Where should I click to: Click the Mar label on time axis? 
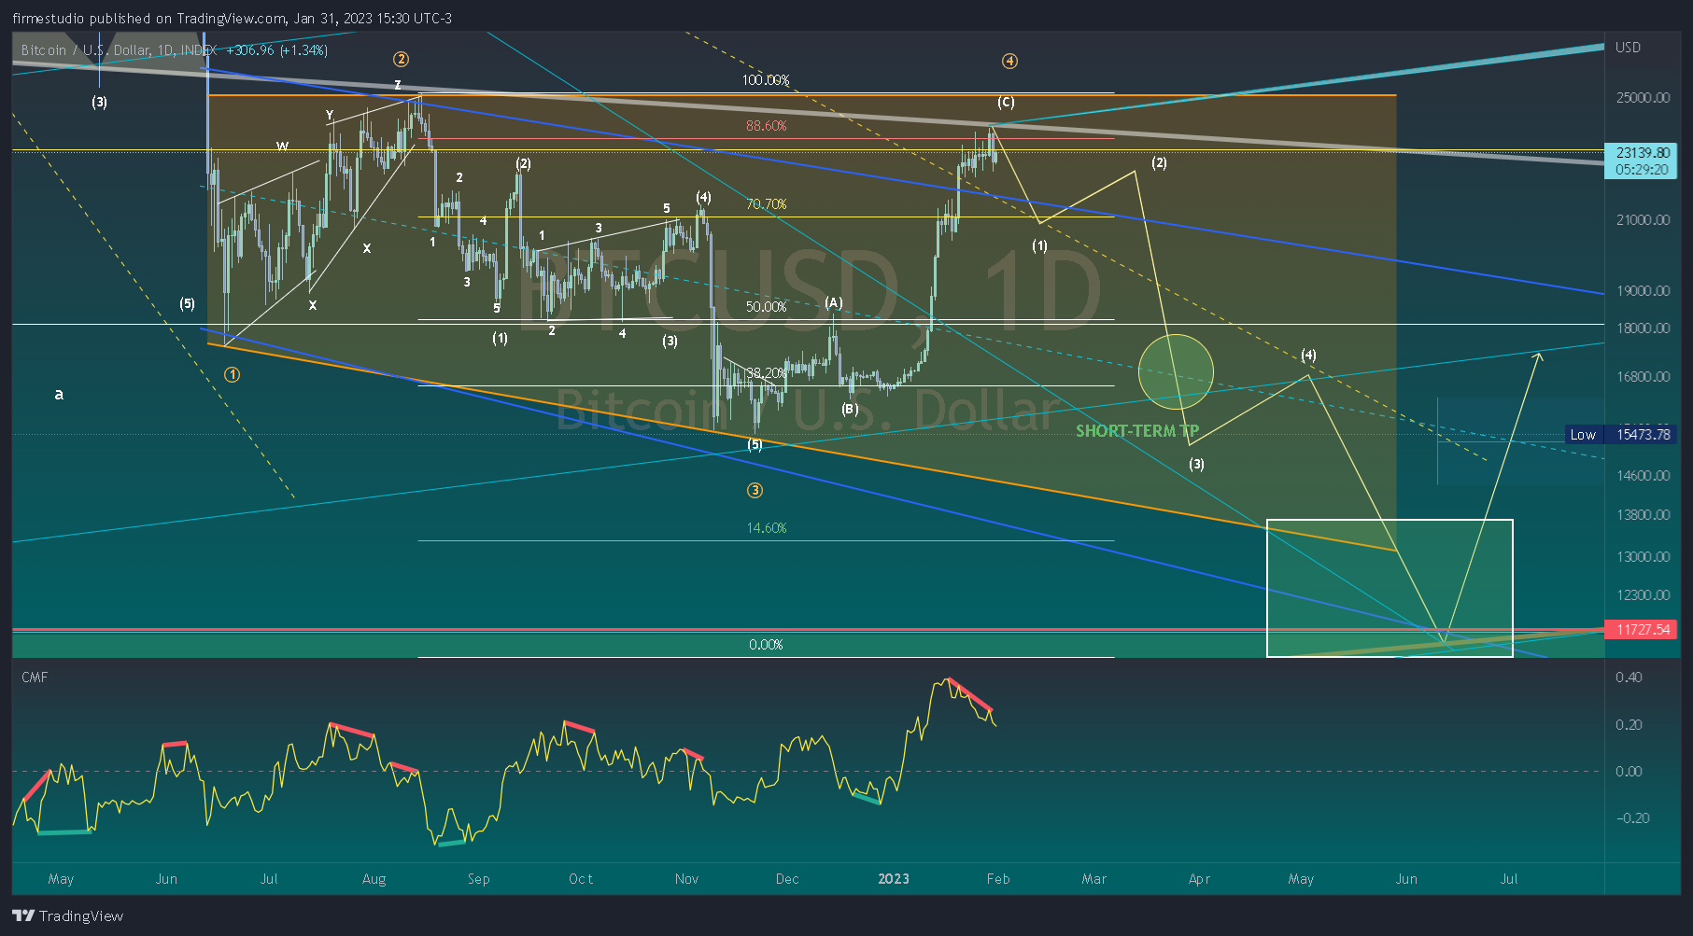pos(1094,879)
